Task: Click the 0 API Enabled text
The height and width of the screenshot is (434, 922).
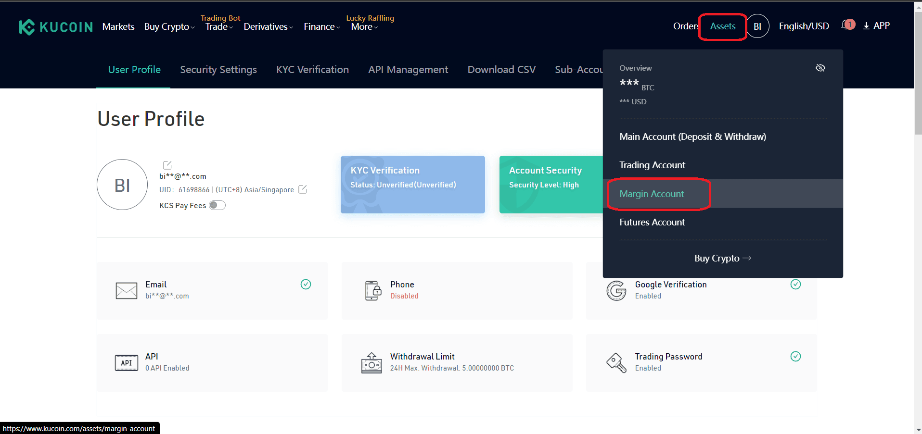Action: click(x=167, y=368)
